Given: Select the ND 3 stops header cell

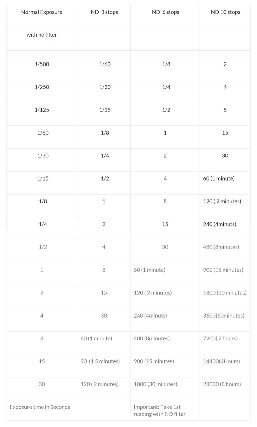Looking at the screenshot, I should point(104,12).
